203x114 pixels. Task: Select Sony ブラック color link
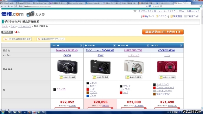(93, 83)
